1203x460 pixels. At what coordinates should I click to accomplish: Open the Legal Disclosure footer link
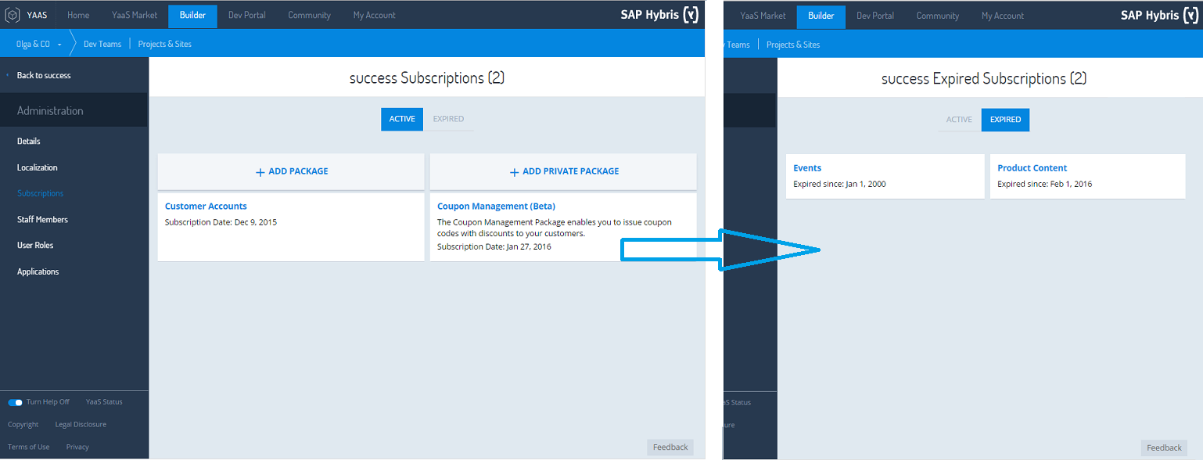click(81, 424)
